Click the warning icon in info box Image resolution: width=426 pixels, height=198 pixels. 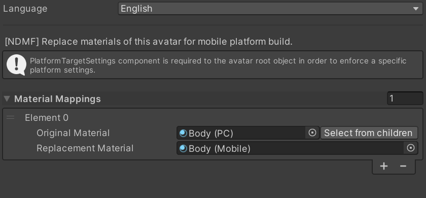tap(16, 65)
